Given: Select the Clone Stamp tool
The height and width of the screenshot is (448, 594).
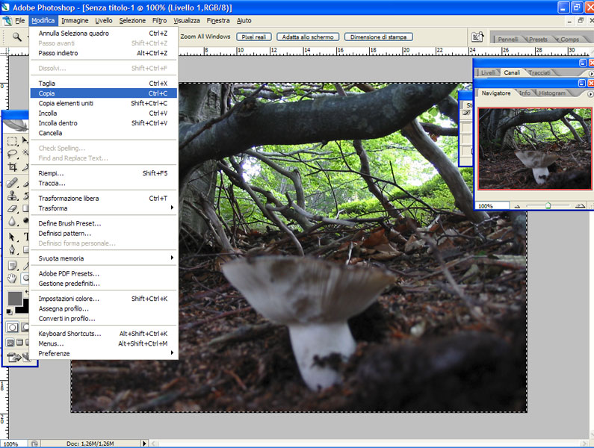Looking at the screenshot, I should (12, 196).
